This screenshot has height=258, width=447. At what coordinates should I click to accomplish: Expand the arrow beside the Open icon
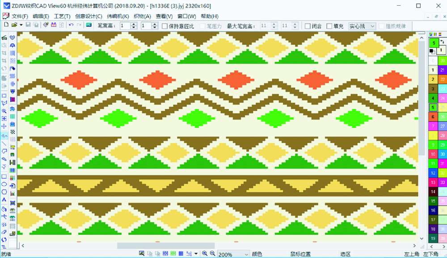[21, 25]
